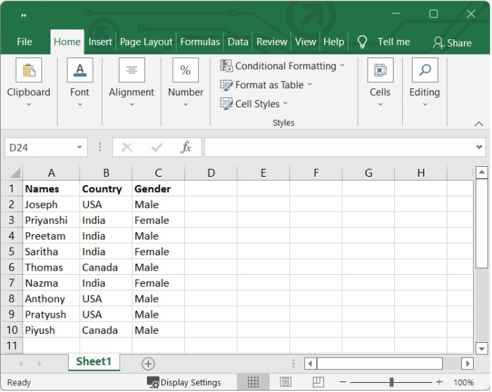
Task: Open the Clipboard paste icon group
Action: click(x=29, y=71)
